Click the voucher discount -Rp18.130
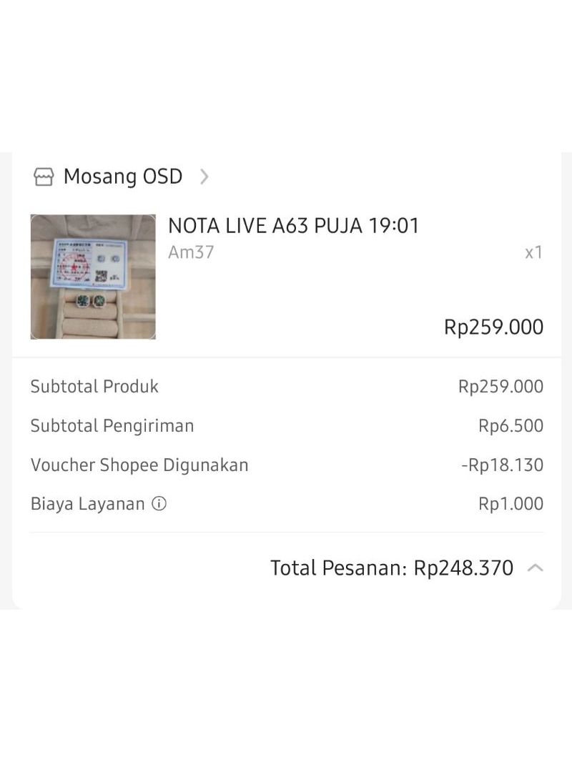Image resolution: width=572 pixels, height=762 pixels. point(502,465)
